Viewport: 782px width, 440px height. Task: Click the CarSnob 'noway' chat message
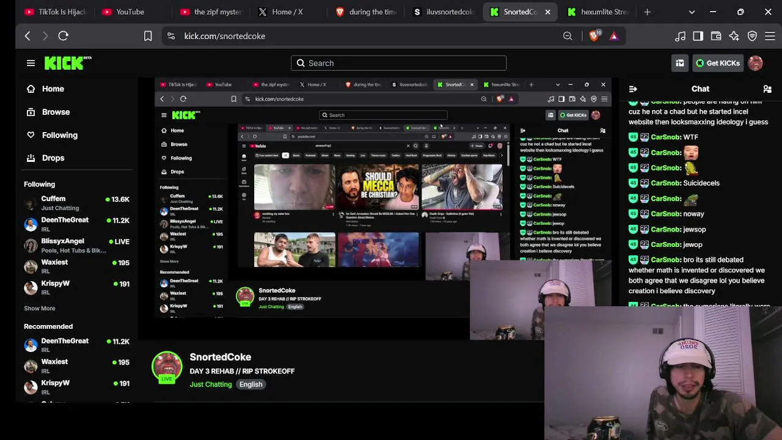[667, 214]
